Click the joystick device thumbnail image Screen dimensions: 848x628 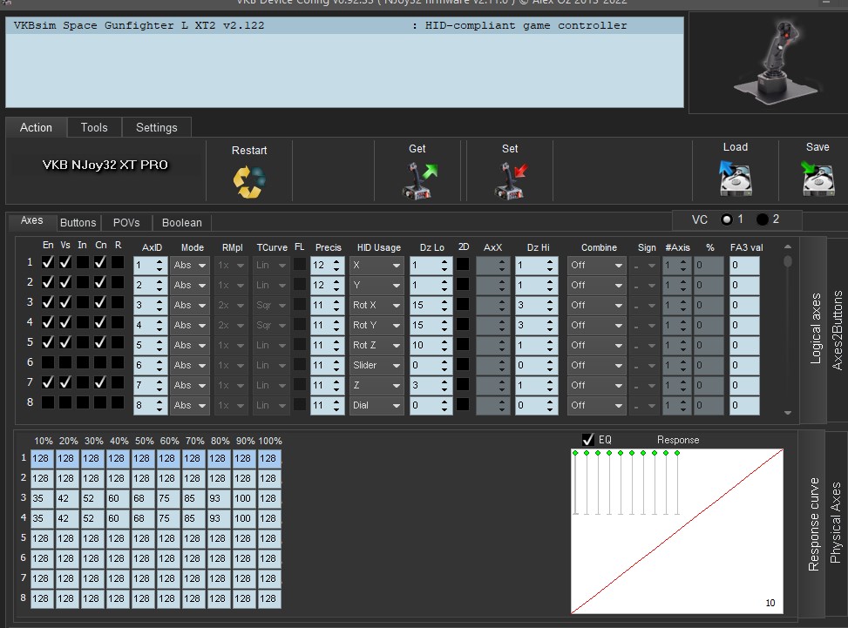point(777,63)
